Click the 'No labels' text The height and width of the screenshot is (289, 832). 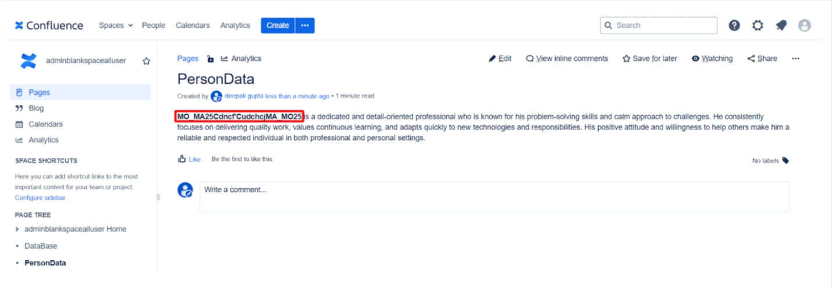(x=765, y=161)
